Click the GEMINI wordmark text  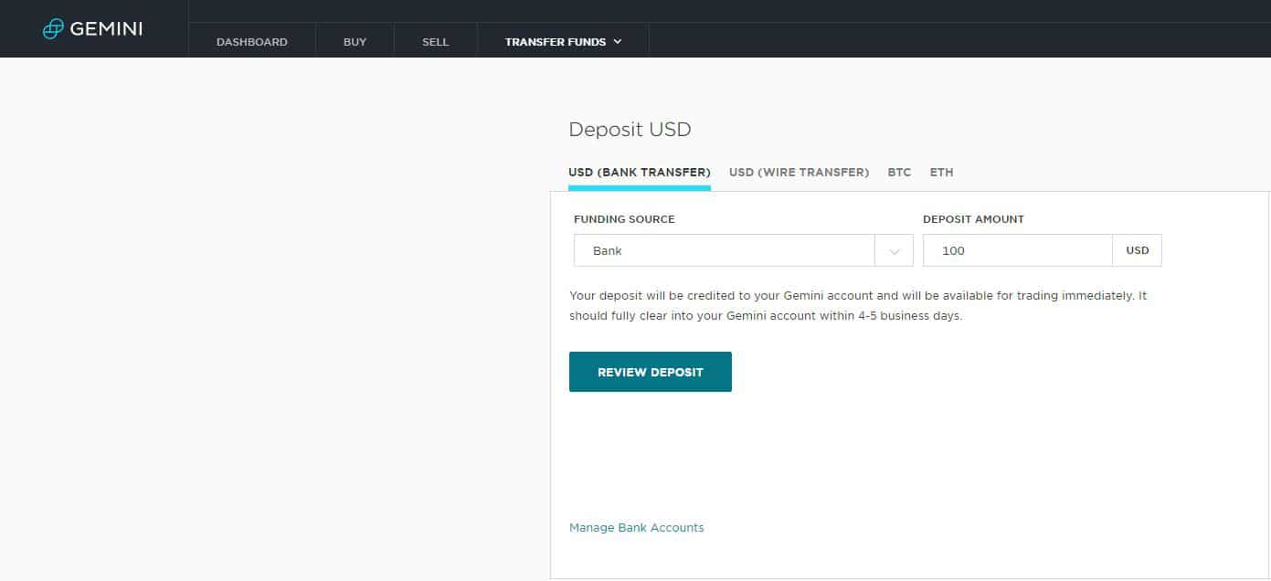(x=106, y=29)
